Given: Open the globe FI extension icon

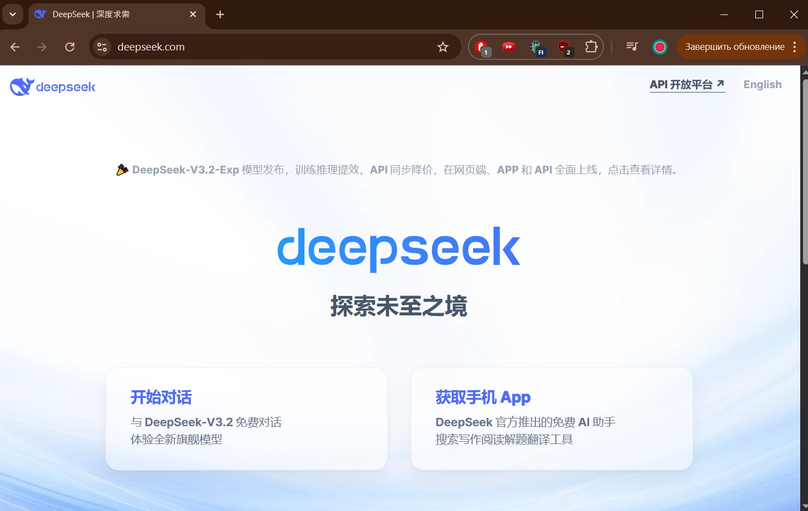Looking at the screenshot, I should (x=536, y=47).
